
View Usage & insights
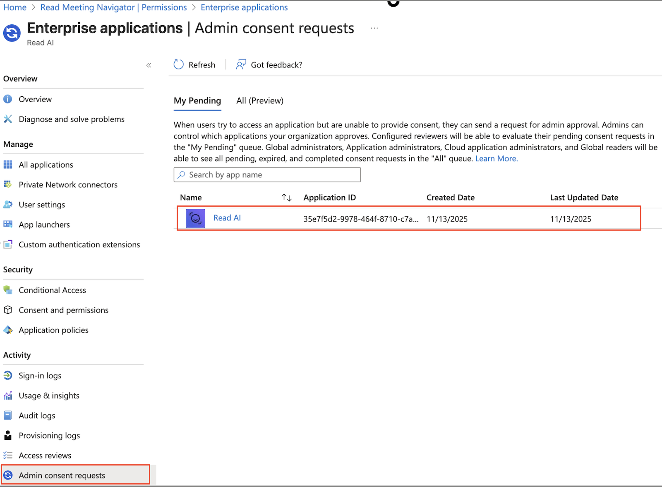click(49, 396)
